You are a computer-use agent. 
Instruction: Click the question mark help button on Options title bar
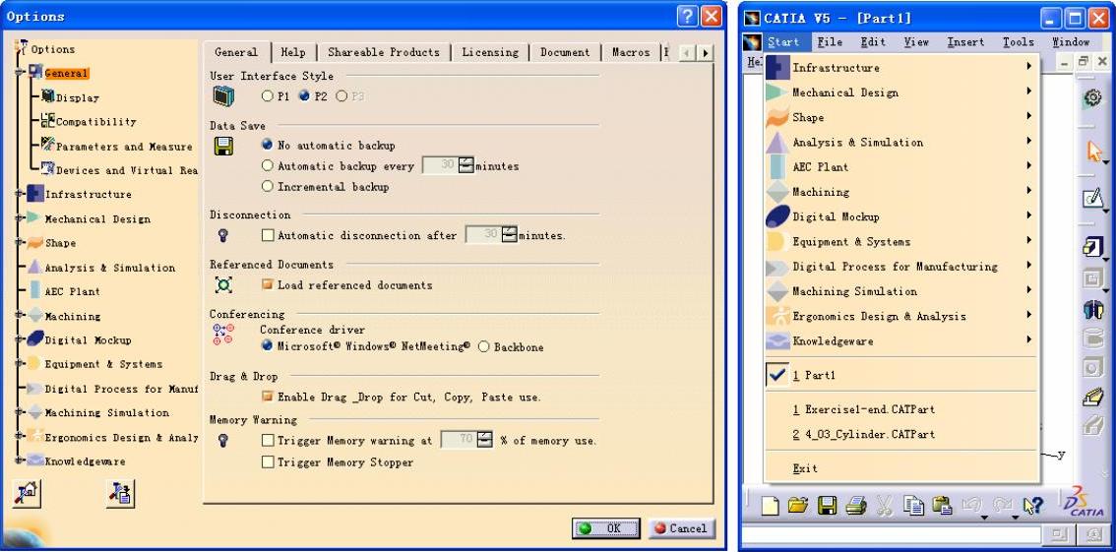point(686,17)
